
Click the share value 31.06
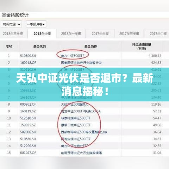(157, 153)
